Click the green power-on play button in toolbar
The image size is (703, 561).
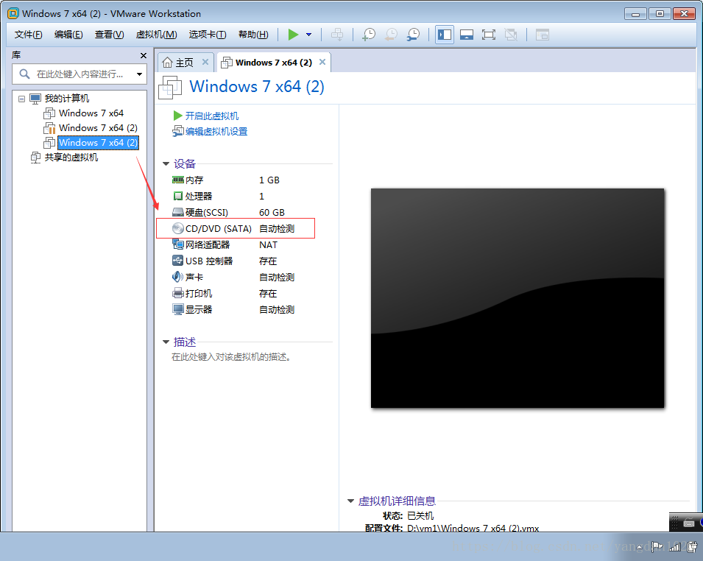pos(293,35)
